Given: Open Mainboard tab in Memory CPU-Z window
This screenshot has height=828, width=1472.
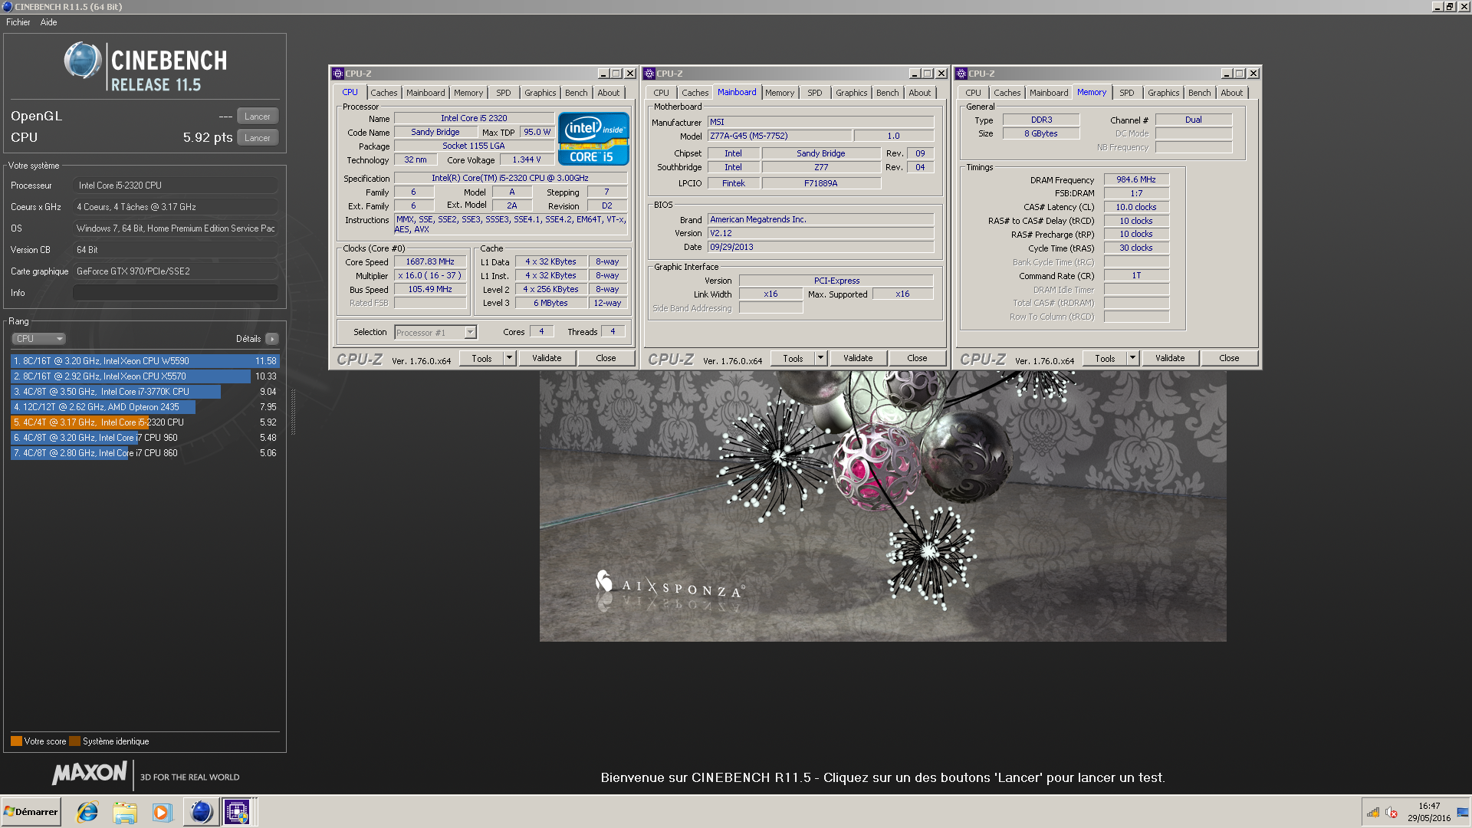Looking at the screenshot, I should click(1049, 93).
